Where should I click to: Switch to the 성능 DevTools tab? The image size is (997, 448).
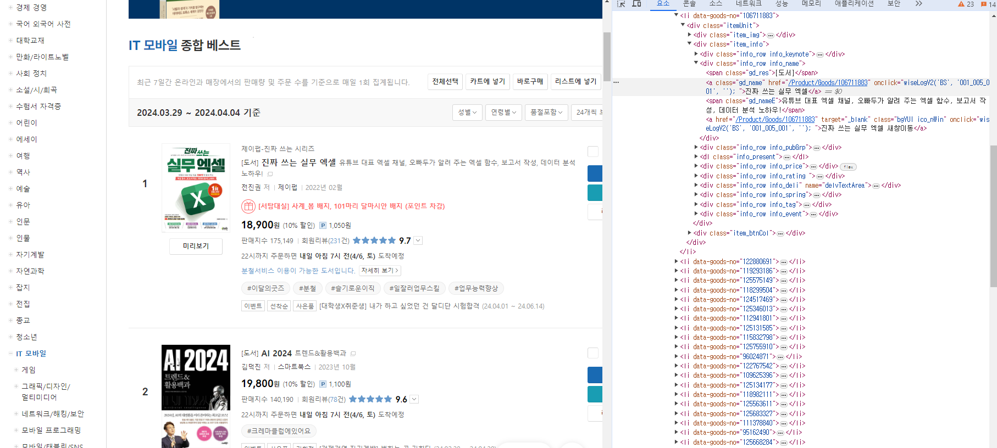782,4
